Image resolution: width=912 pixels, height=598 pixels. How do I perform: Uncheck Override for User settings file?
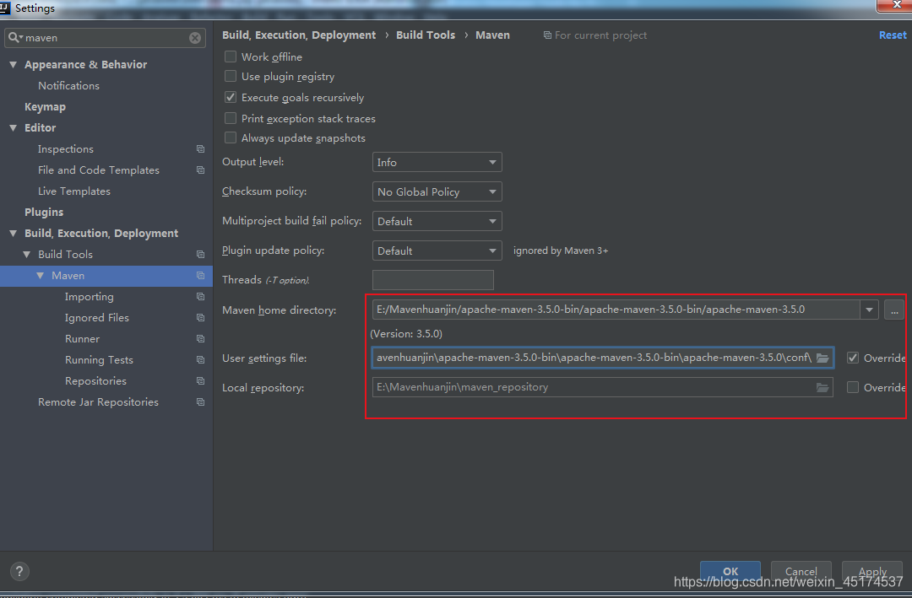tap(853, 358)
